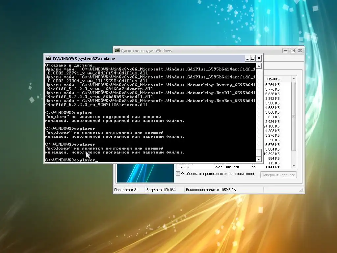337x253 pixels.
Task: Select the row with 4 688 КБ memory
Action: [x=272, y=108]
